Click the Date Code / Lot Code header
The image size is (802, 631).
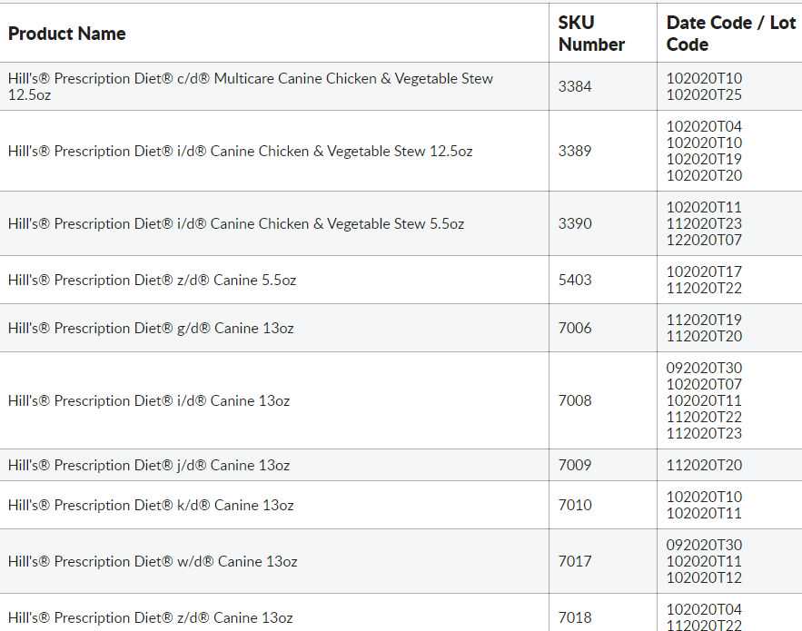[730, 34]
